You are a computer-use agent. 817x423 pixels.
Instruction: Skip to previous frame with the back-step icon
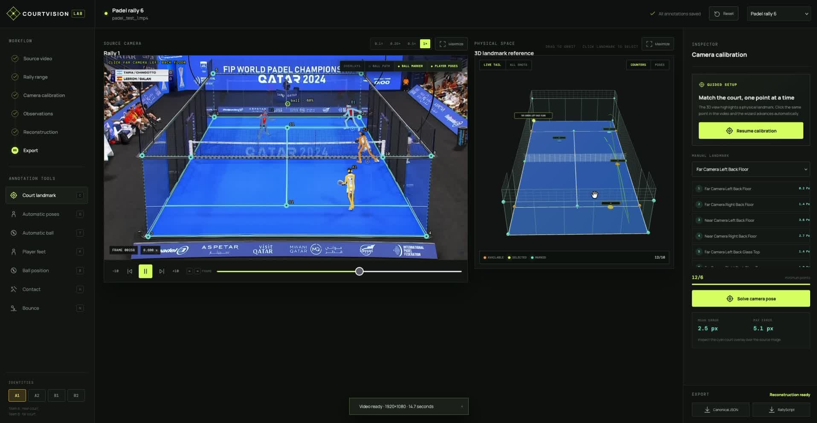pos(130,271)
